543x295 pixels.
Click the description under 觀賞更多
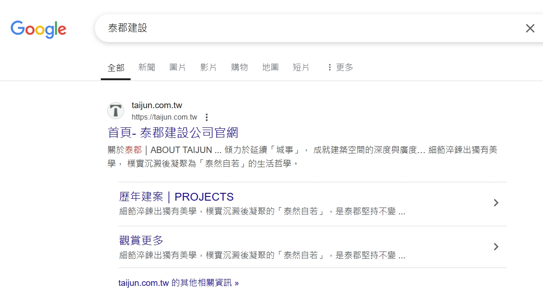262,256
